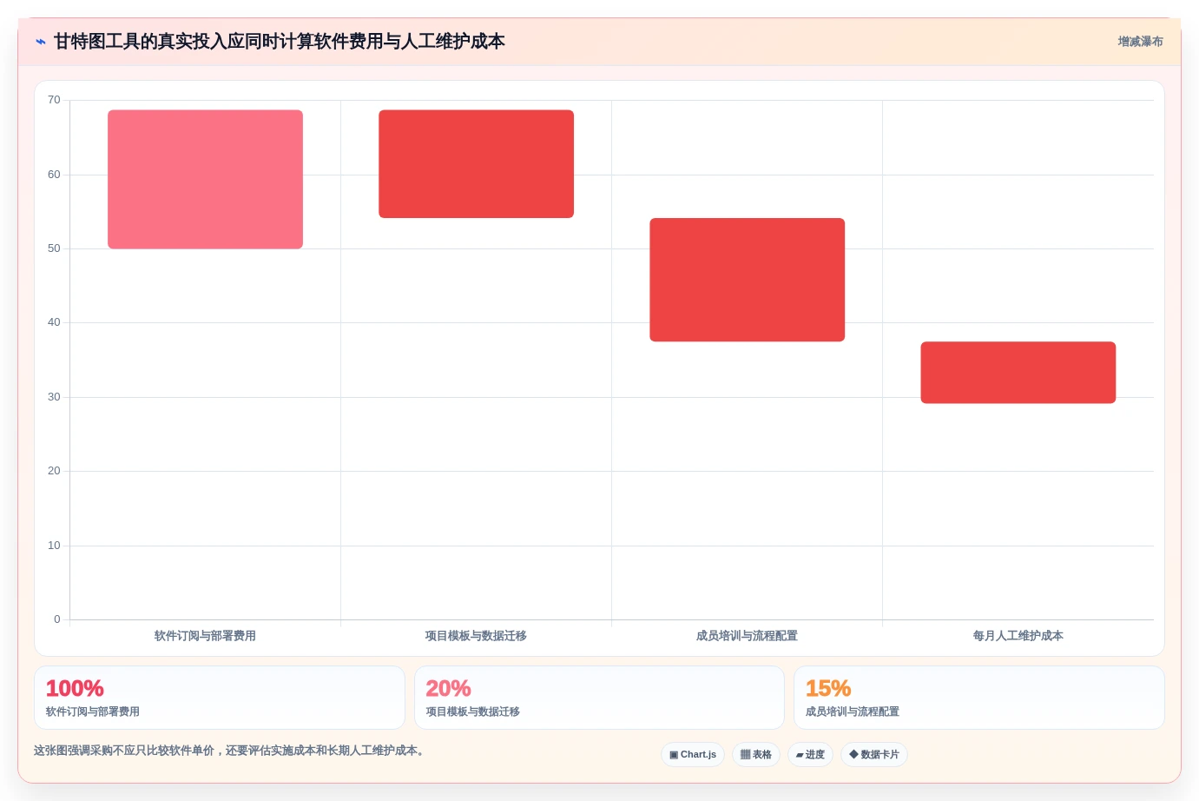
Task: Click the Chart.js tag chip
Action: click(693, 754)
